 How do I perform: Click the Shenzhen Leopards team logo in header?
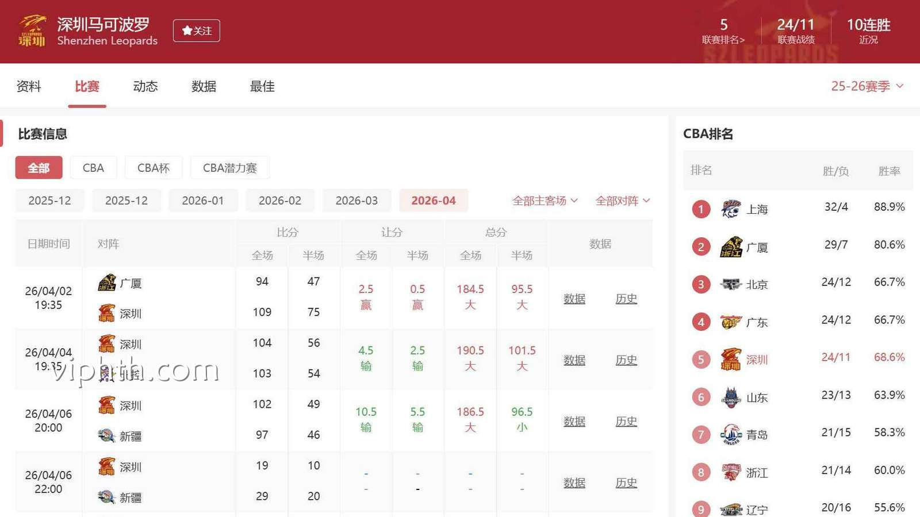click(32, 31)
